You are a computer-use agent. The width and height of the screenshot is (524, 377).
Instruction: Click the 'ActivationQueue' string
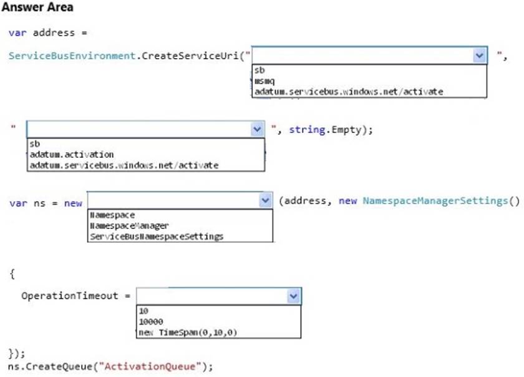(x=150, y=366)
